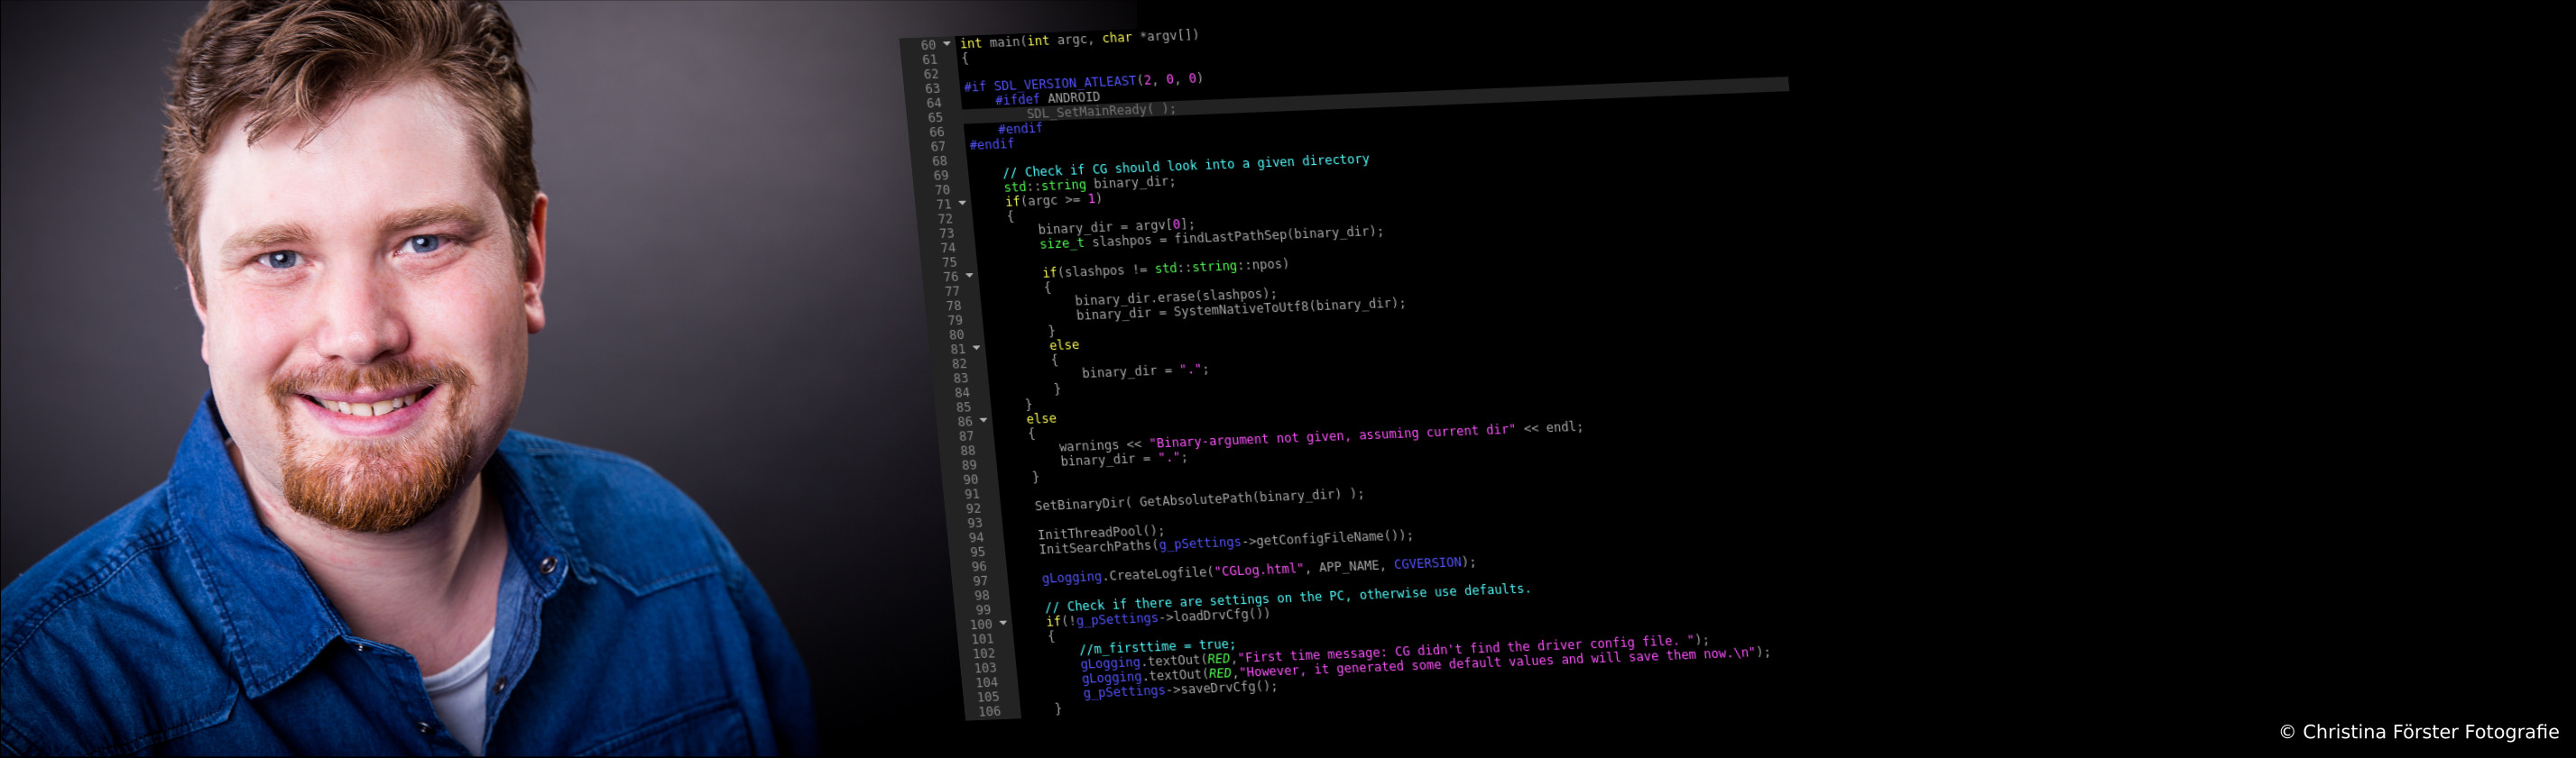Click line number 92 in the gutter
Viewport: 2576px width, 758px height.
click(x=973, y=508)
